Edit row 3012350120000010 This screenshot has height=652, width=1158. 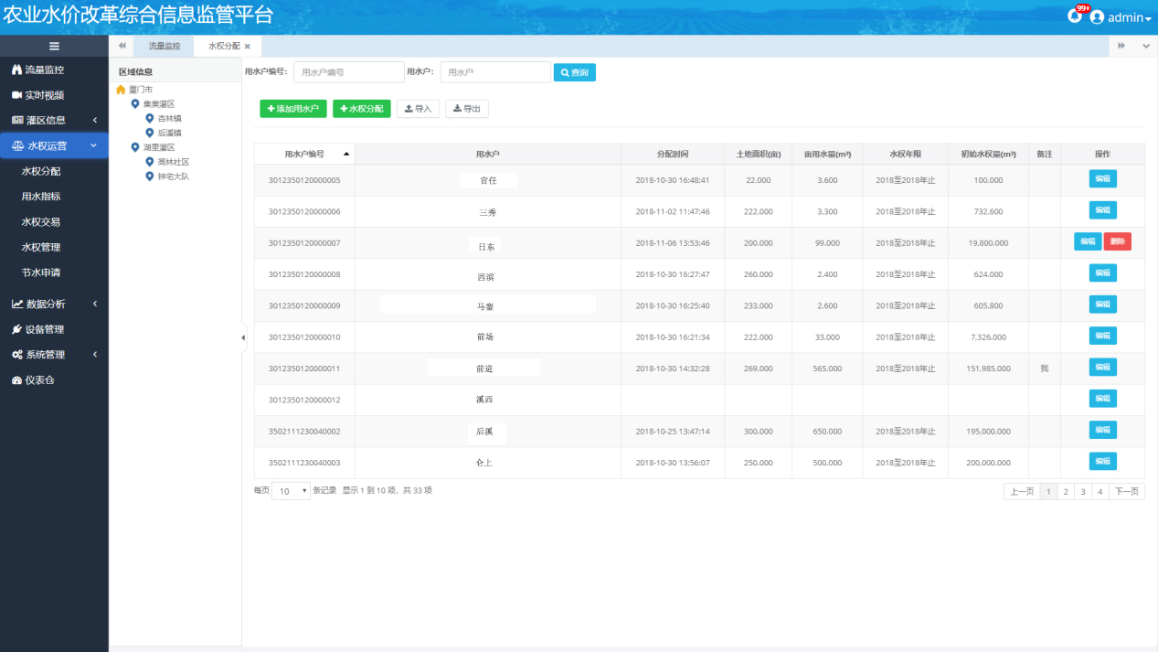point(1103,336)
